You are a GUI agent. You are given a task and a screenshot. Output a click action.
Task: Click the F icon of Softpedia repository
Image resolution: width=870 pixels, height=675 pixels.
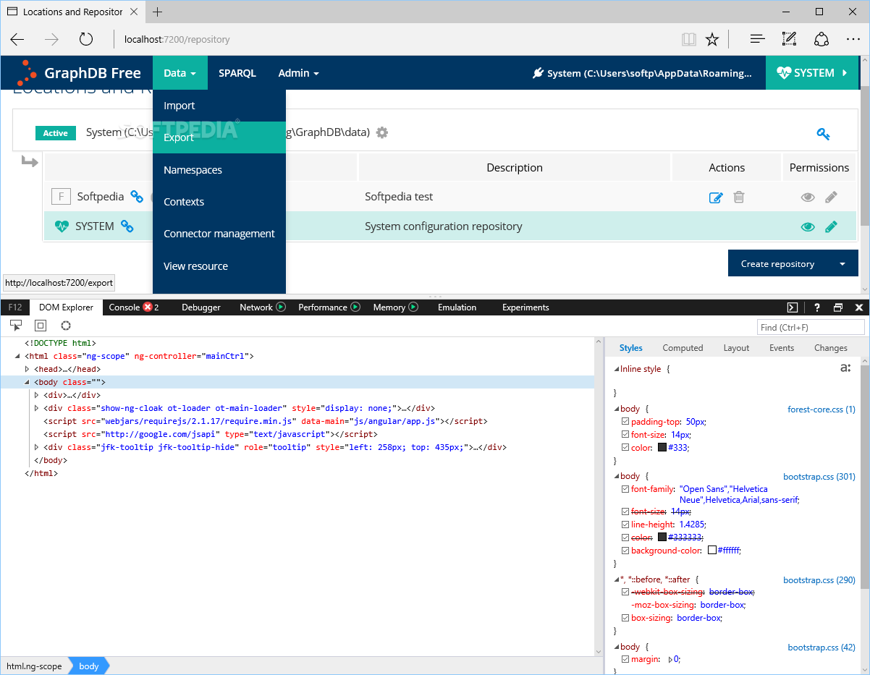point(61,196)
